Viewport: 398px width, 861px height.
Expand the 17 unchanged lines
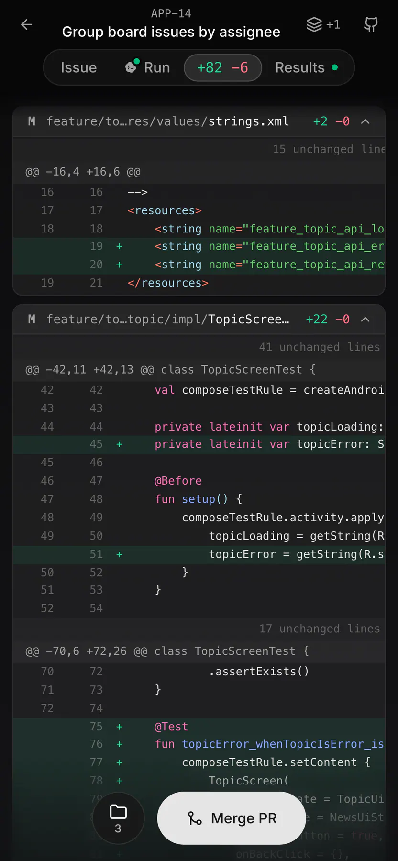point(199,629)
